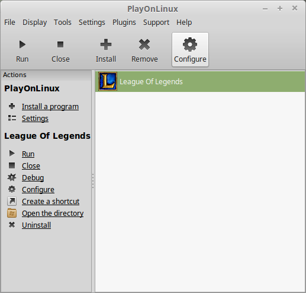This screenshot has width=306, height=293.
Task: Click the Uninstall link
Action: pyautogui.click(x=37, y=225)
